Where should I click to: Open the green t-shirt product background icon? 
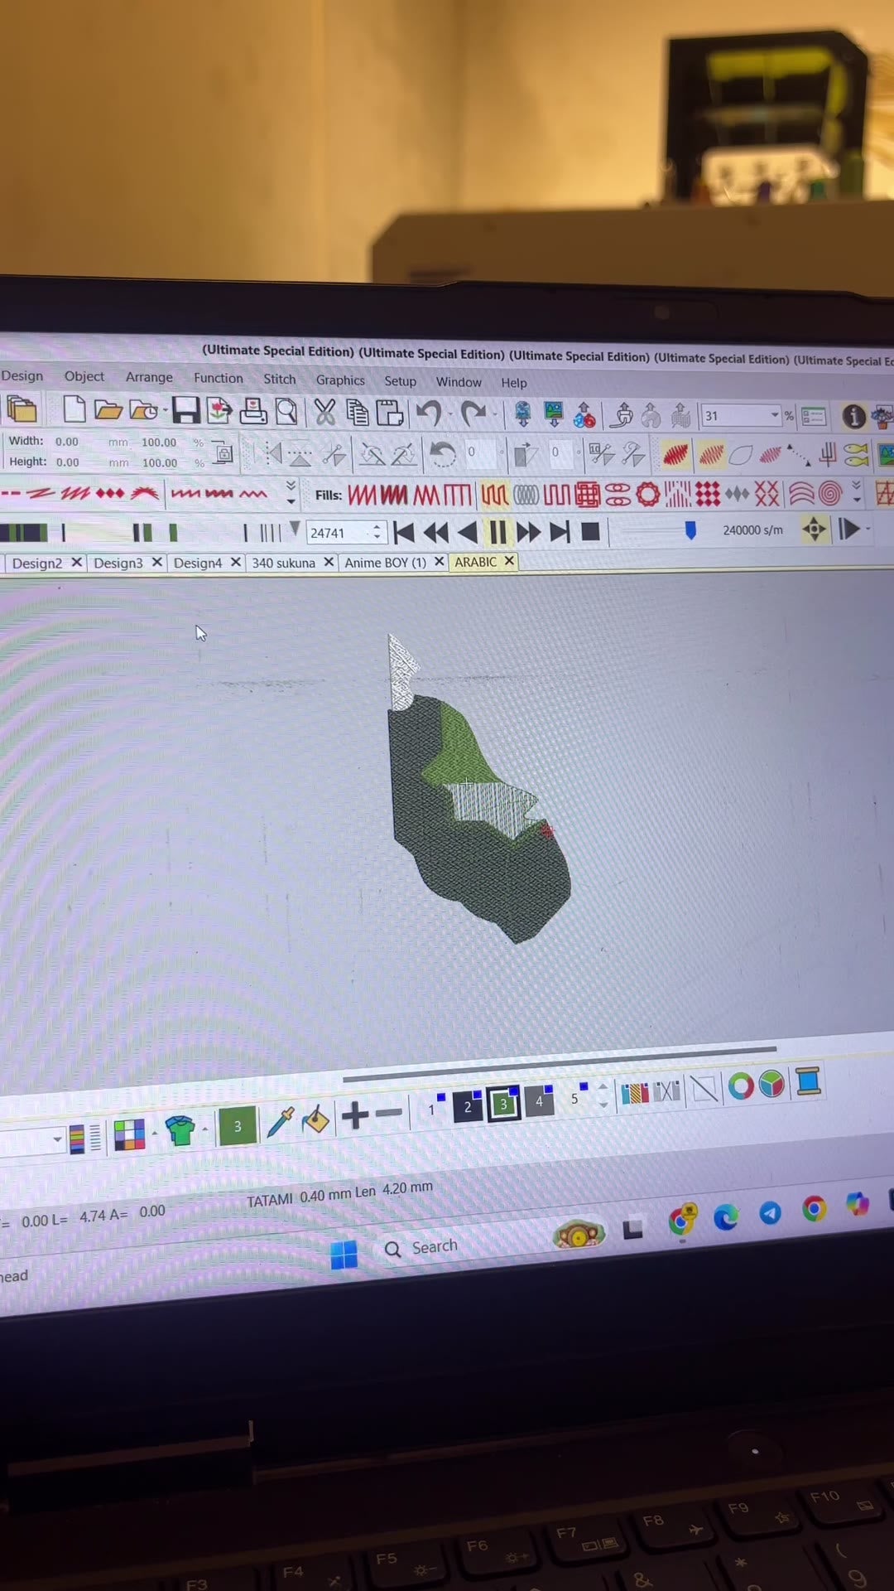(180, 1130)
